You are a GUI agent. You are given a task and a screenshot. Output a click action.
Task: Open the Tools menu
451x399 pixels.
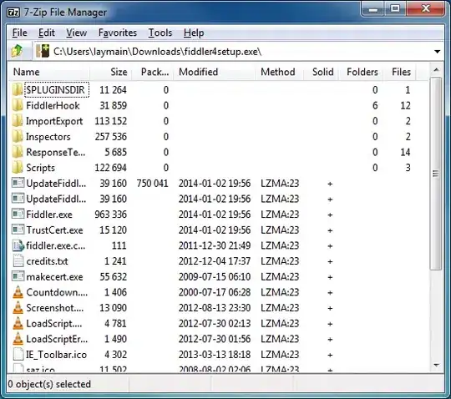coord(160,33)
